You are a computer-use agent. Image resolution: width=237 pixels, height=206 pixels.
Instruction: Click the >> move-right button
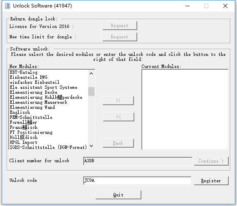118,100
